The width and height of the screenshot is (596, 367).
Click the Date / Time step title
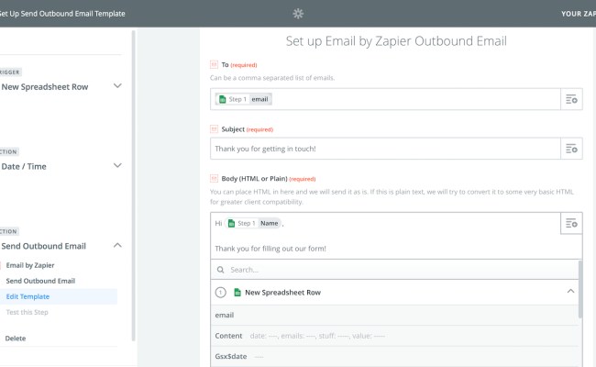[x=24, y=167]
